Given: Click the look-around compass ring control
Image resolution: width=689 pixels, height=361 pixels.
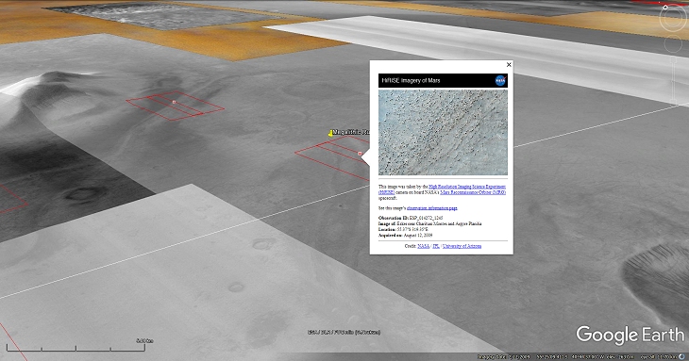Looking at the screenshot, I should (x=673, y=19).
